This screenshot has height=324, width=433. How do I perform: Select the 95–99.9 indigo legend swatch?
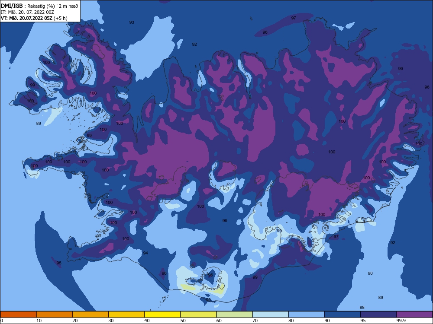[378, 314]
